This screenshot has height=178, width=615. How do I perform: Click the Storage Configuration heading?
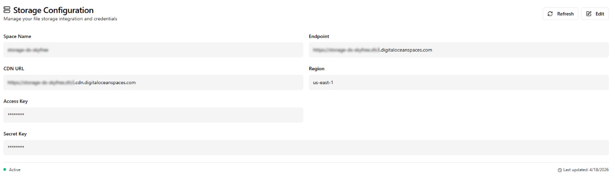pyautogui.click(x=53, y=10)
